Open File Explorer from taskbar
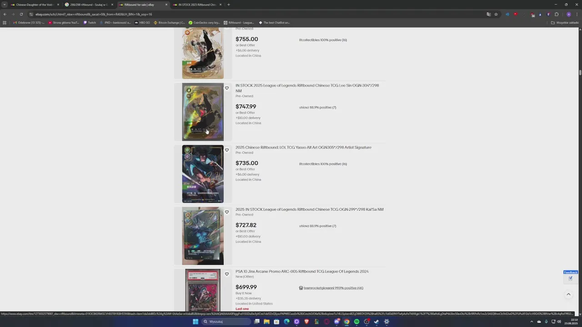 pyautogui.click(x=266, y=322)
